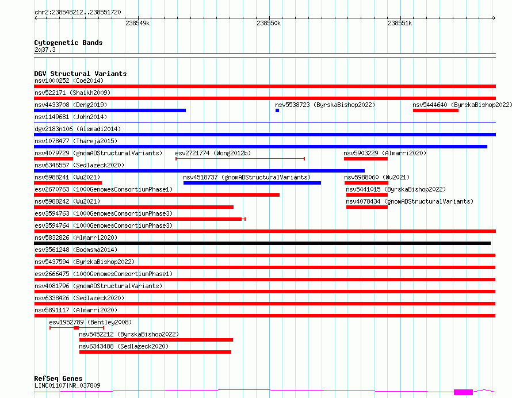Open nsv4518737 gnomAD blue variant bar
Viewport: 512px width, 398px height.
pos(252,183)
